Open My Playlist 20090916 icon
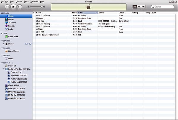This screenshot has width=178, height=120. 9,82
